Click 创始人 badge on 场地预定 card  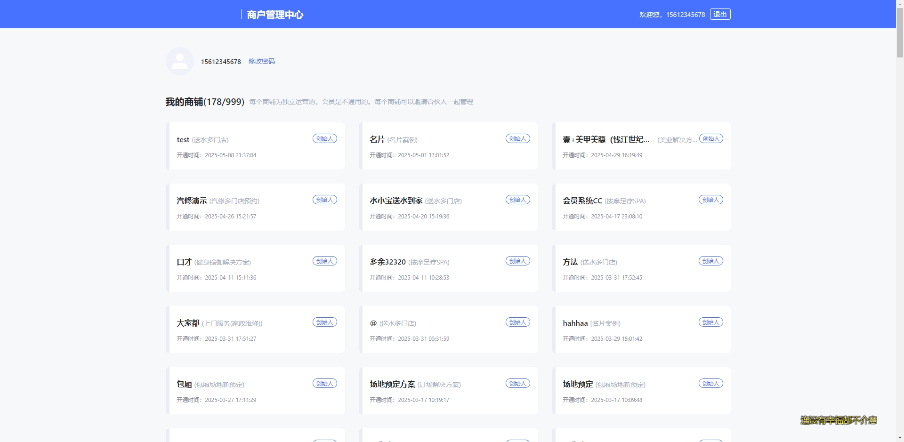(x=710, y=384)
